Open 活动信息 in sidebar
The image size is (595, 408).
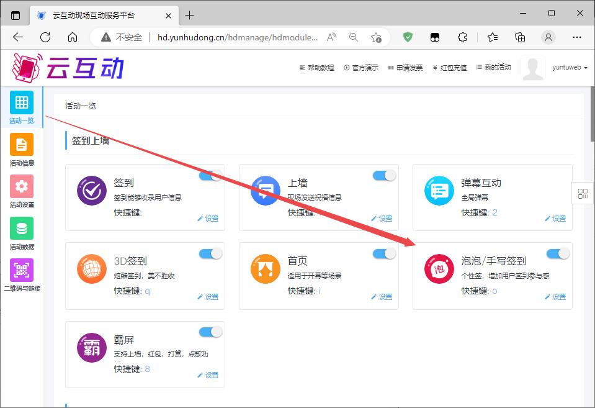(x=21, y=145)
